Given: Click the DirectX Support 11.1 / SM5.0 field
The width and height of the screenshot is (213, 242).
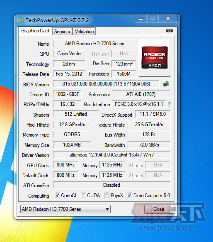Looking at the screenshot, I should coord(153,114).
